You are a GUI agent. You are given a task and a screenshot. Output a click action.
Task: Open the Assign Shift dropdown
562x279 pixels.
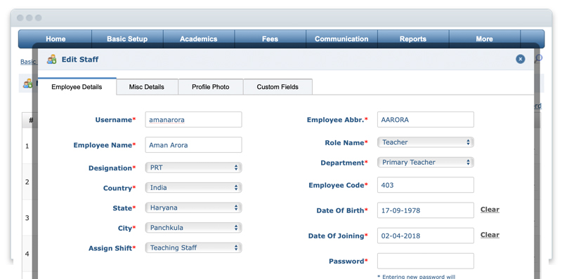(x=194, y=247)
